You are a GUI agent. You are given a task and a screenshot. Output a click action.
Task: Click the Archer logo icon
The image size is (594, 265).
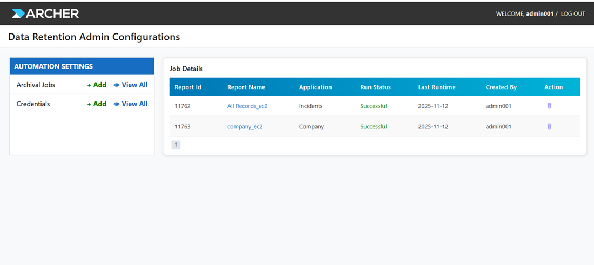[x=18, y=13]
